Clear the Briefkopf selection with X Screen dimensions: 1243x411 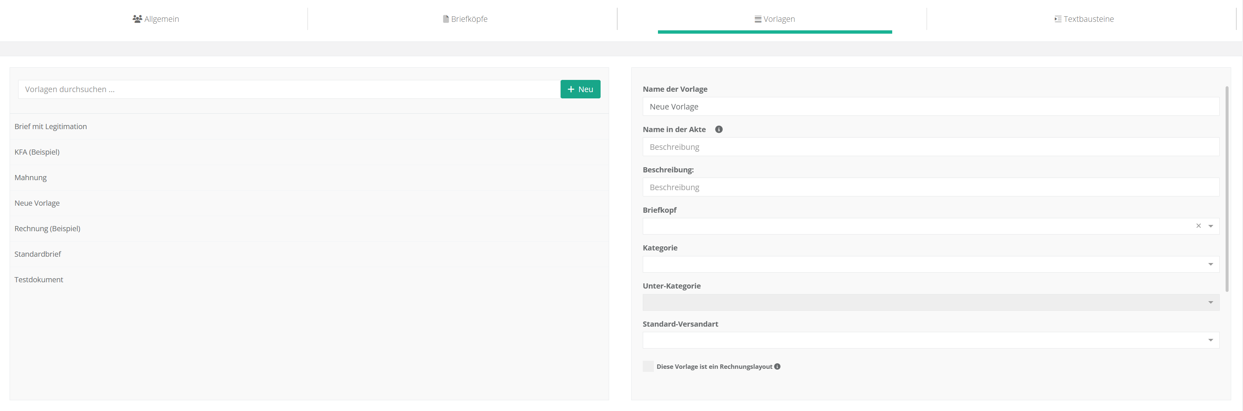tap(1198, 226)
